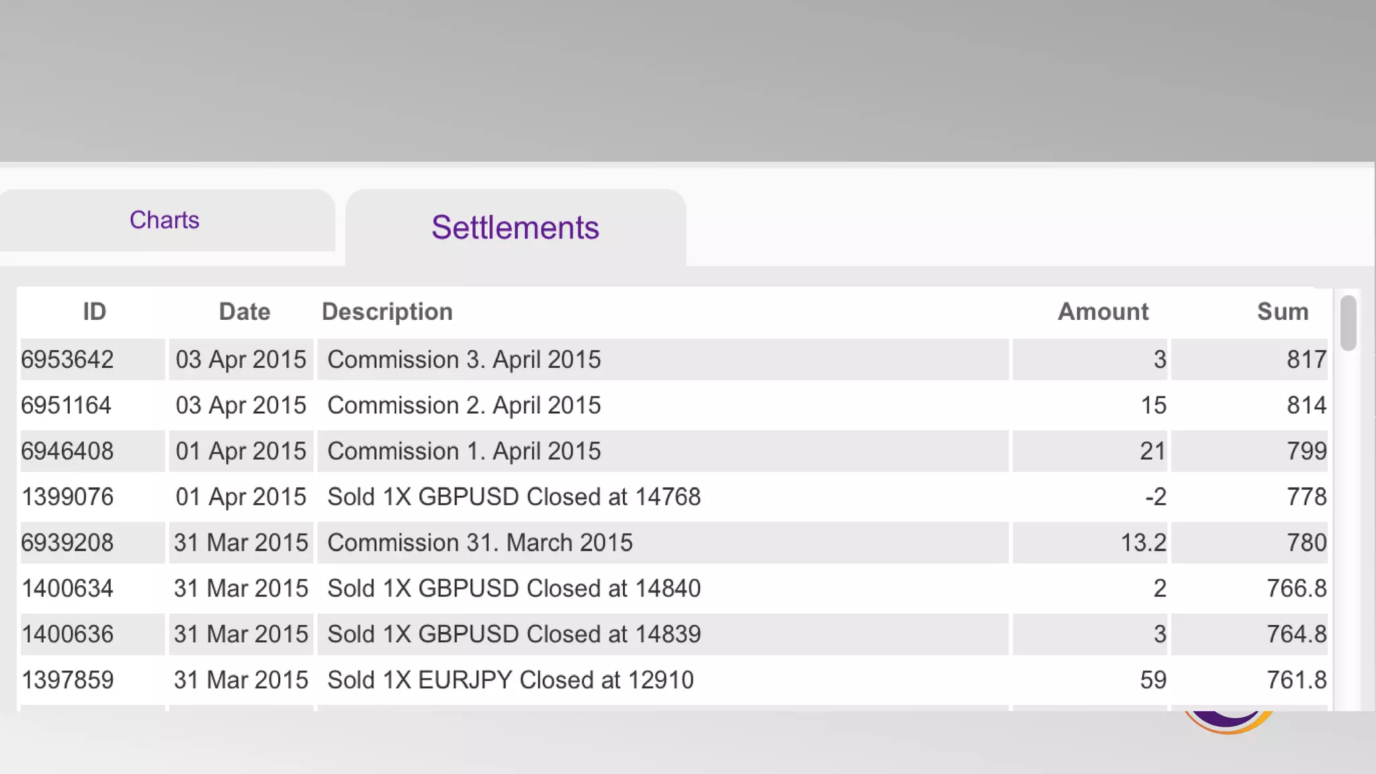Click the 13.2 amount cell
The image size is (1376, 774).
1142,542
